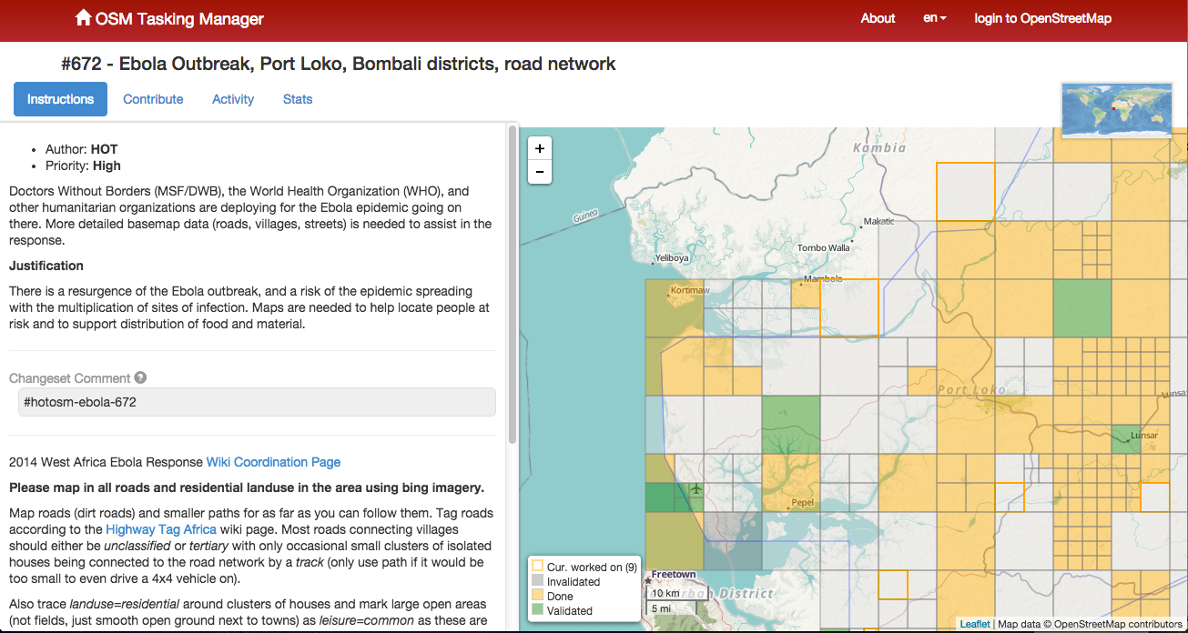
Task: Click login to OpenStreetMap
Action: [x=1042, y=18]
